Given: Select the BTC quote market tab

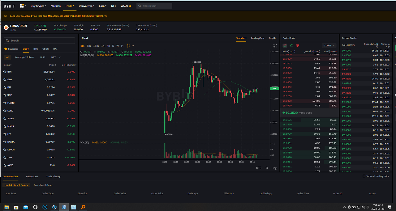Looking at the screenshot, I should pos(36,49).
